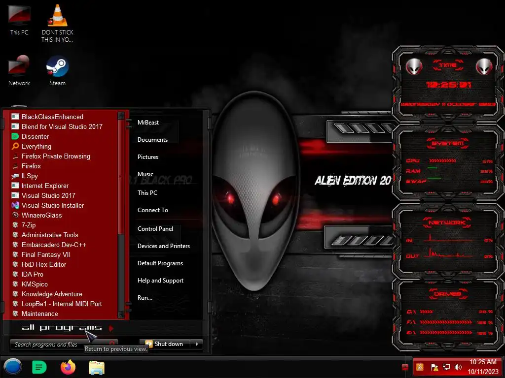Open Default Programs
This screenshot has width=505, height=378.
coord(160,263)
